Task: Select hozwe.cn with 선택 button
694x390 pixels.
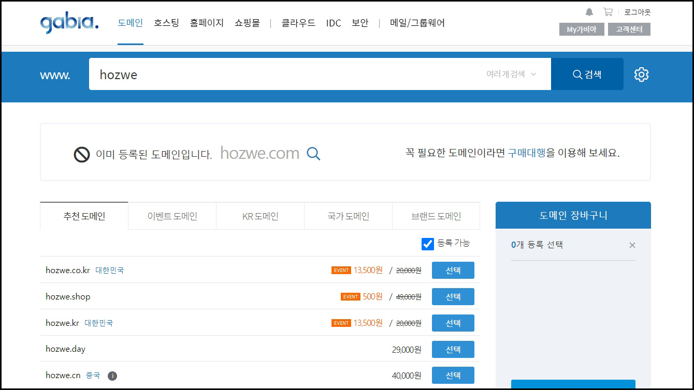Action: click(453, 376)
